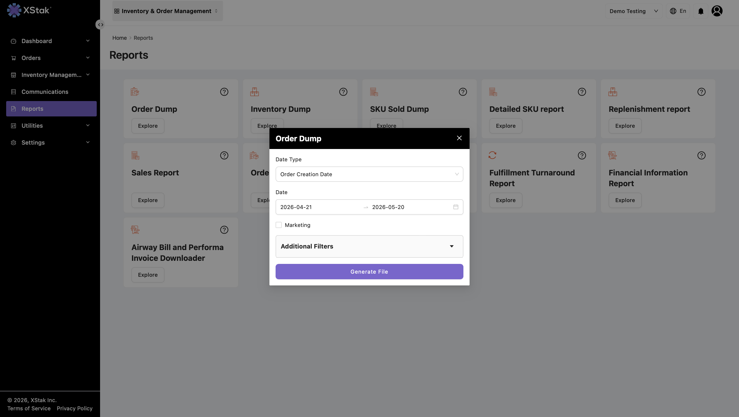Collapse the sidebar with the arrows toggle
This screenshot has height=417, width=739.
[100, 25]
